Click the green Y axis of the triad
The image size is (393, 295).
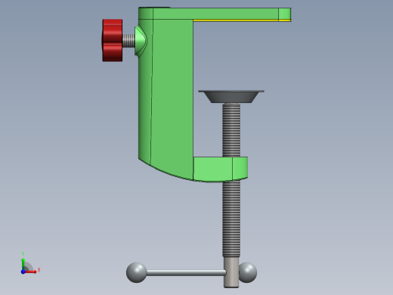pyautogui.click(x=23, y=263)
